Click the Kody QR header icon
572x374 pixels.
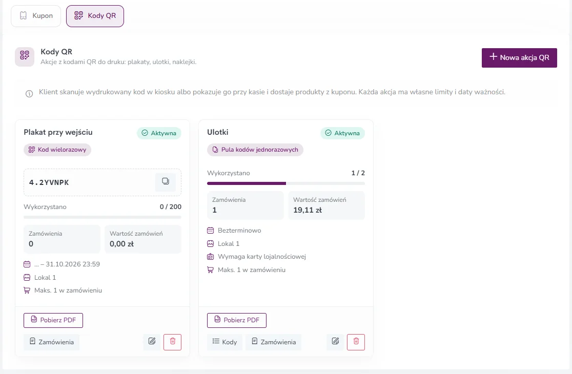click(25, 56)
